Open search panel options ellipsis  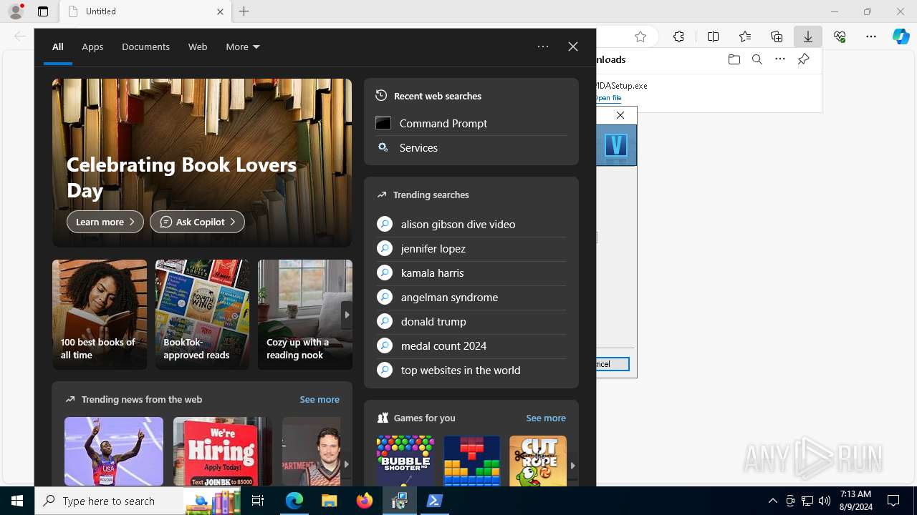coord(543,46)
